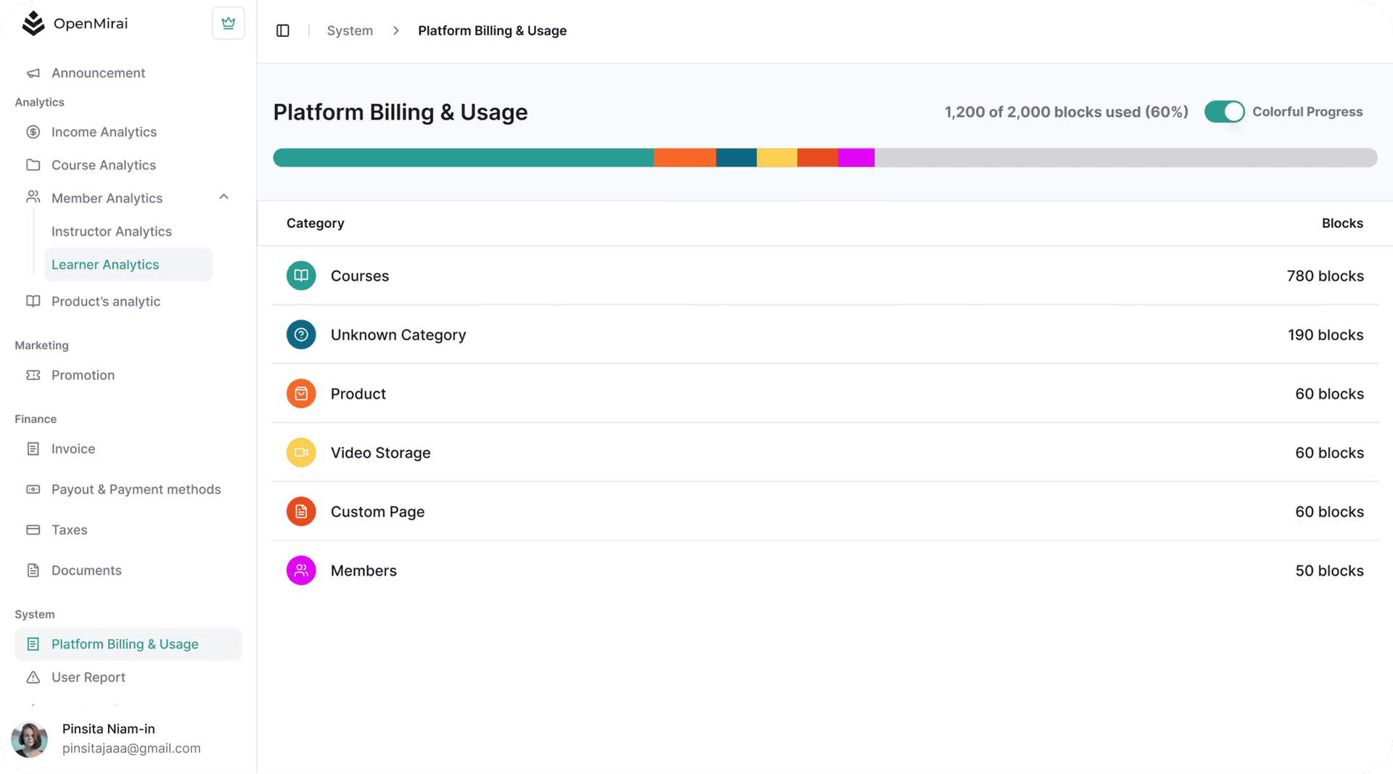The height and width of the screenshot is (774, 1393).
Task: Disable the Colorful Progress toggle
Action: (x=1224, y=112)
